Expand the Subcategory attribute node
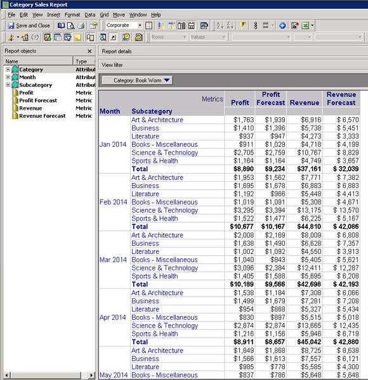The image size is (368, 380). (8, 85)
